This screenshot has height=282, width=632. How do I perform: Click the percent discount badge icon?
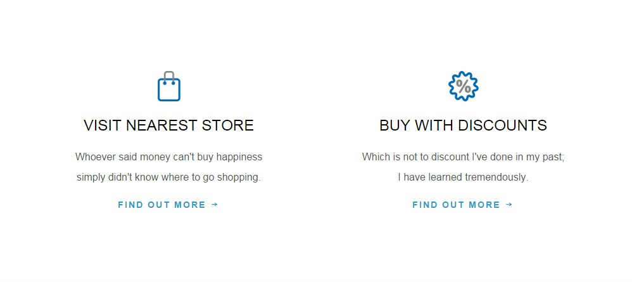(x=463, y=86)
